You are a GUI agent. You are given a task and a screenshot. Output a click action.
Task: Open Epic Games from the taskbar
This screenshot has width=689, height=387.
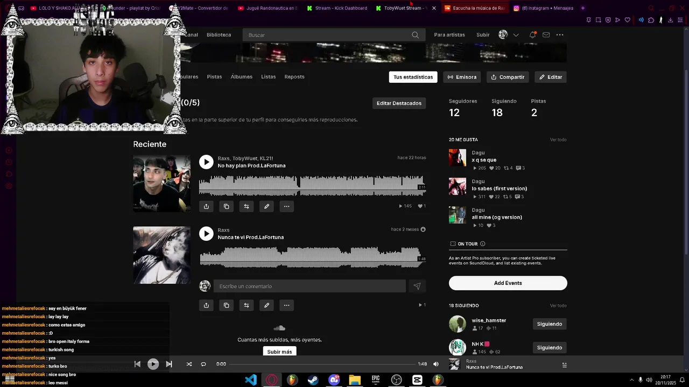(x=376, y=380)
